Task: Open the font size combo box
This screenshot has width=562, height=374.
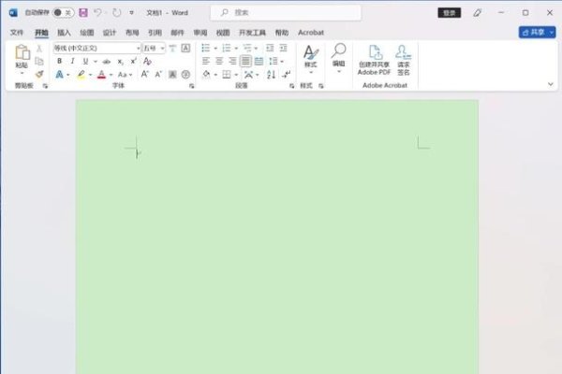Action: (154, 48)
